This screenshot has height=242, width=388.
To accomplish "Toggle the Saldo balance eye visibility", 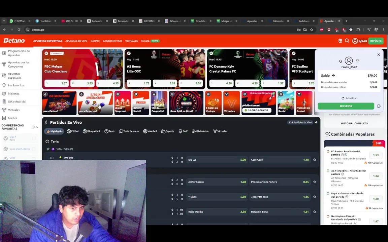I will 333,76.
